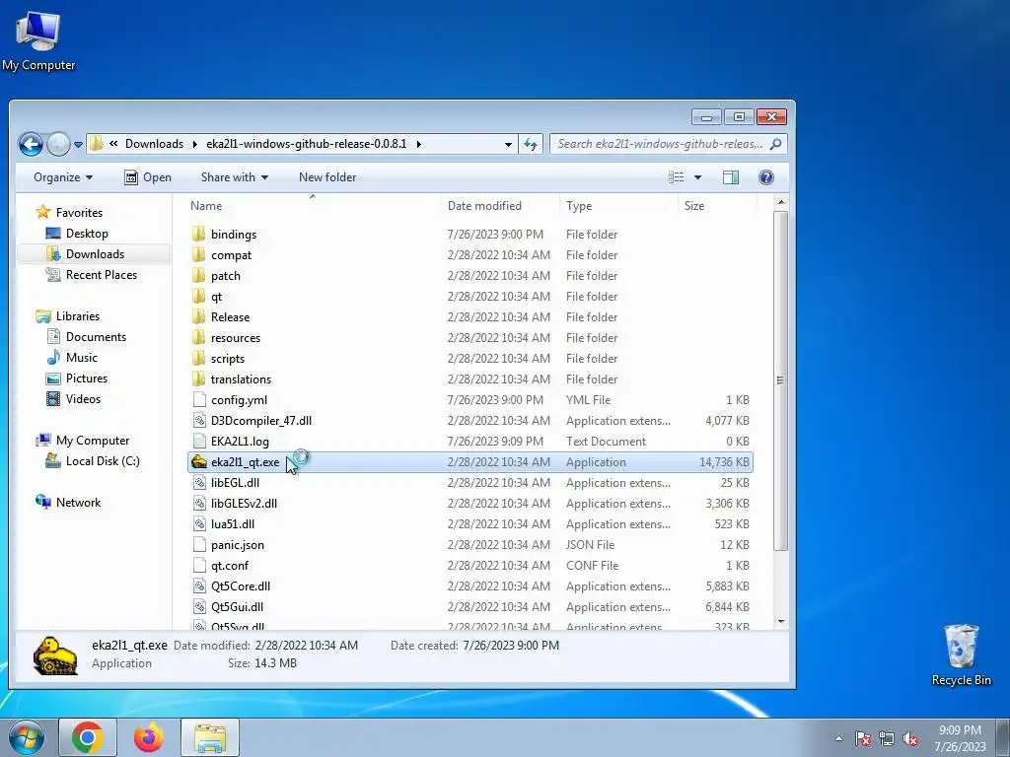The image size is (1010, 757).
Task: Open the Share with menu
Action: pos(235,177)
